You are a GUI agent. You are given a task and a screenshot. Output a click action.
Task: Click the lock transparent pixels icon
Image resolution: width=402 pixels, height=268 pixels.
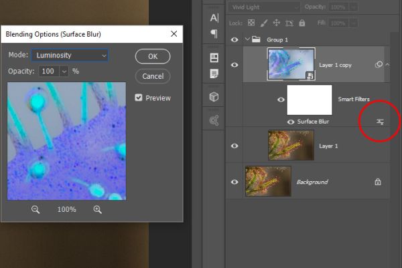point(251,23)
